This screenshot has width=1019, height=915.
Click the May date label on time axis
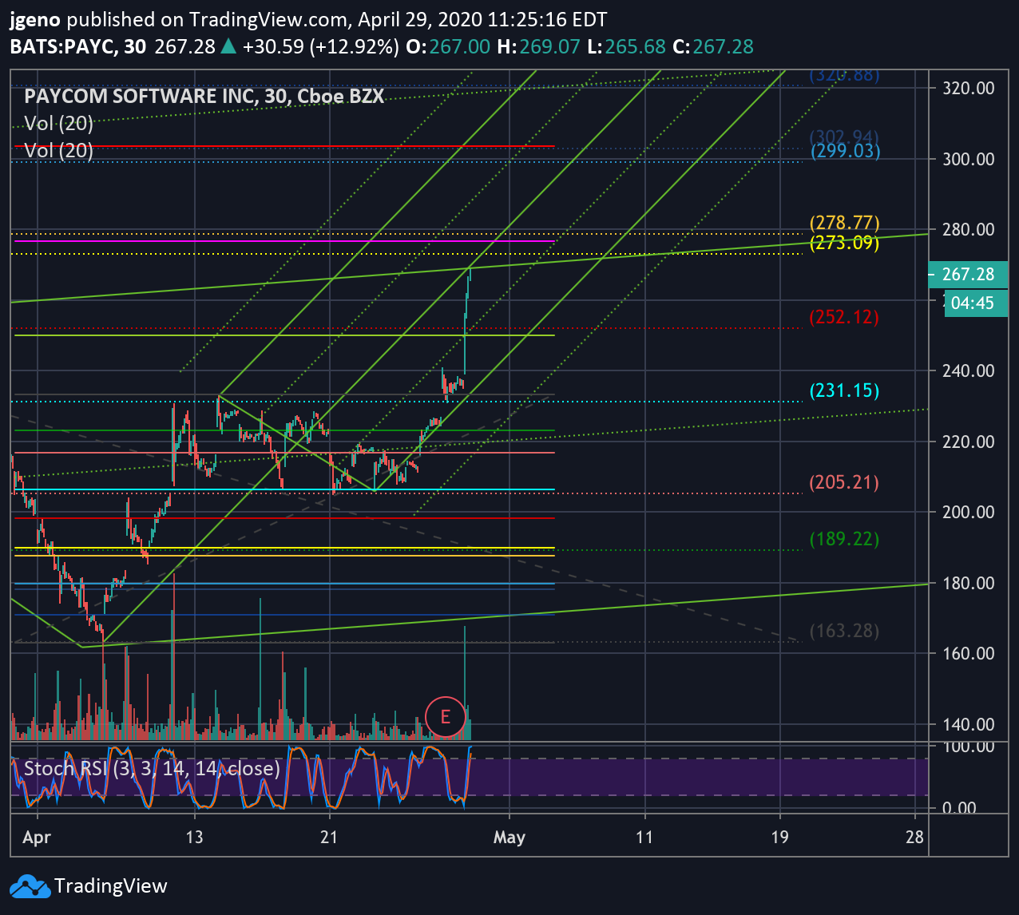tap(509, 837)
